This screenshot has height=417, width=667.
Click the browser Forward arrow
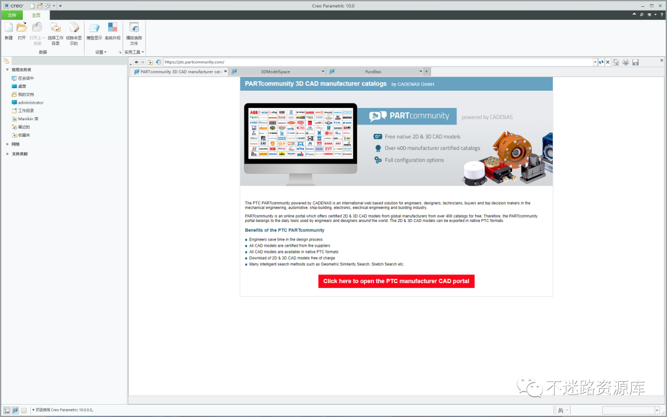143,62
